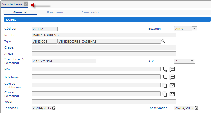Close the Vendedores tab
The height and width of the screenshot is (113, 211).
tap(26, 4)
